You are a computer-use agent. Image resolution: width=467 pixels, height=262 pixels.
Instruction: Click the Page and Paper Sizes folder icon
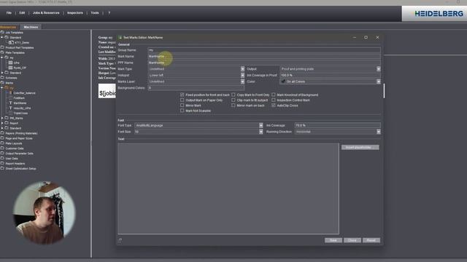[2, 138]
